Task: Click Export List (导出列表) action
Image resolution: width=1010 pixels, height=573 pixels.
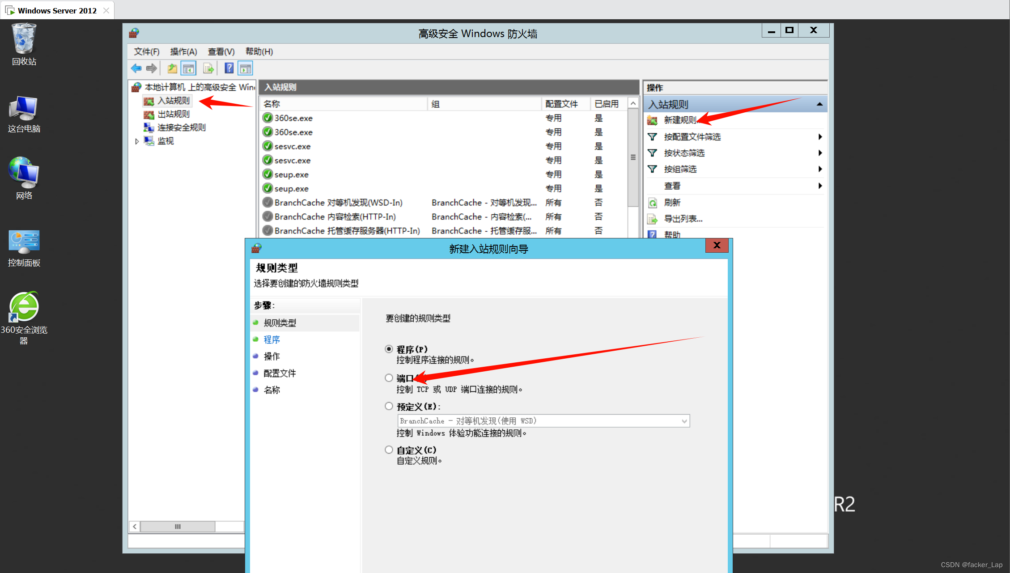Action: (x=683, y=219)
